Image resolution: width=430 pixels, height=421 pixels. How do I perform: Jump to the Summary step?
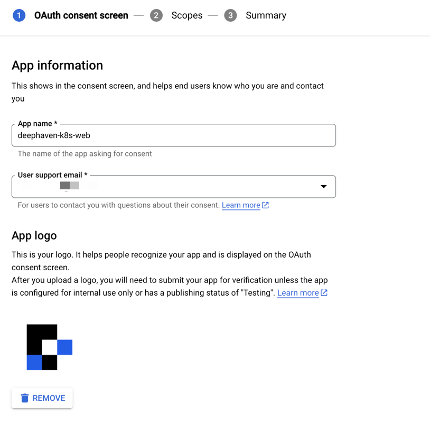(266, 15)
